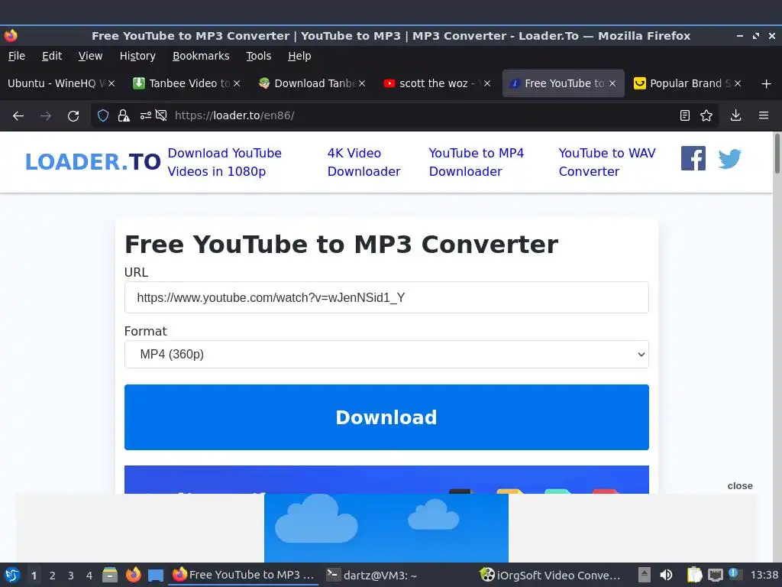Activate the iOrgSoft Video Converter taskbar entry
Viewport: 782px width, 587px height.
click(x=551, y=575)
